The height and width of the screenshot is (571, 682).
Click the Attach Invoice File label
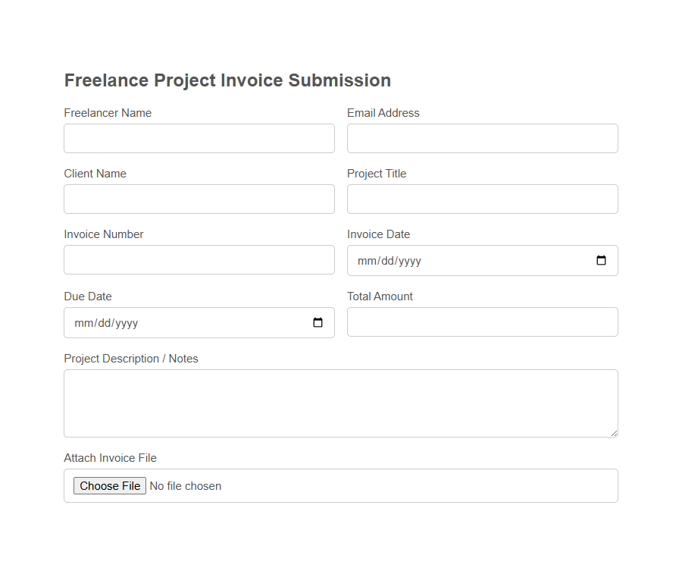click(x=110, y=457)
